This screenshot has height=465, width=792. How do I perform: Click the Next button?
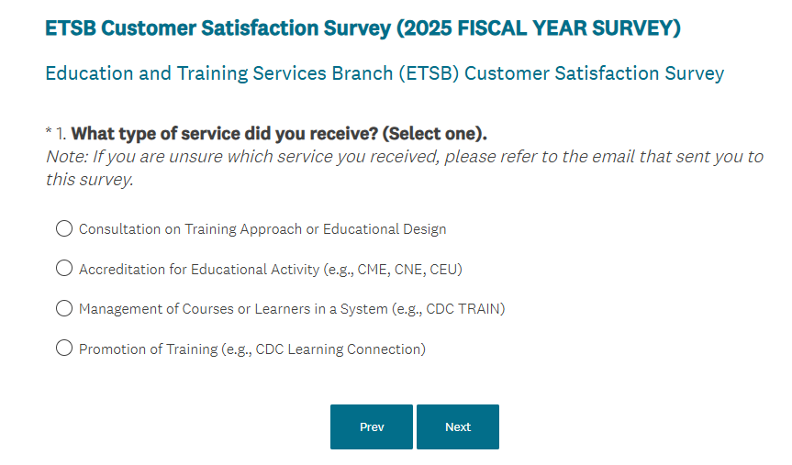(457, 426)
